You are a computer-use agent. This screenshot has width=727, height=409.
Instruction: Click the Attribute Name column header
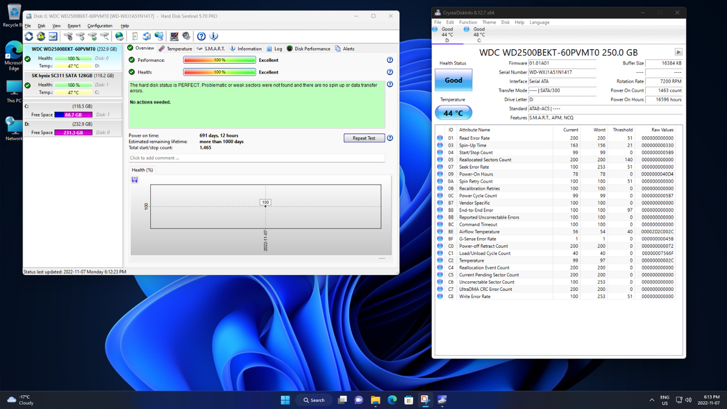coord(475,130)
